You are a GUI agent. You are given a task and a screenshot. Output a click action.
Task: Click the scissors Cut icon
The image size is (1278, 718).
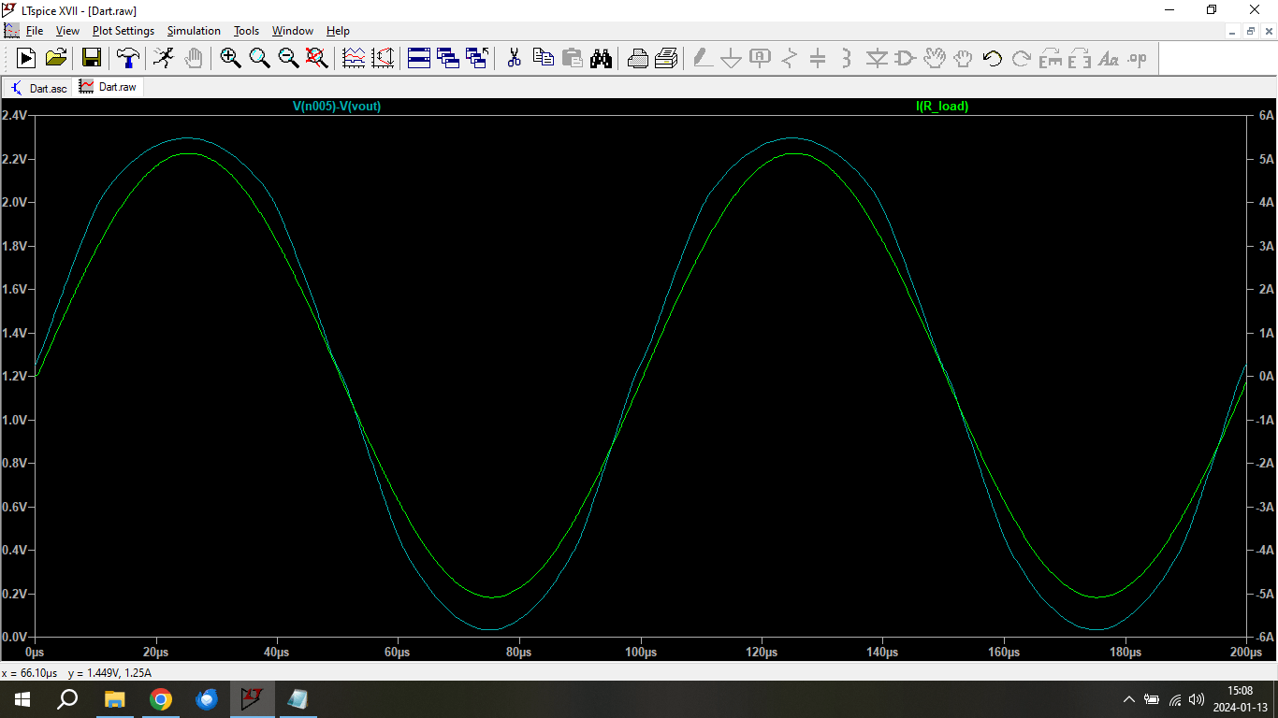pyautogui.click(x=514, y=58)
